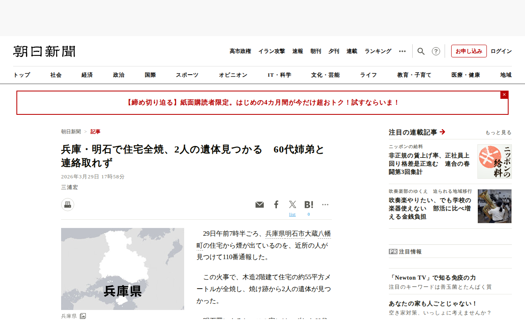Screen dimensions: 525x328
Task: Expand 注目の連載記事 section via red arrow
Action: coord(442,132)
